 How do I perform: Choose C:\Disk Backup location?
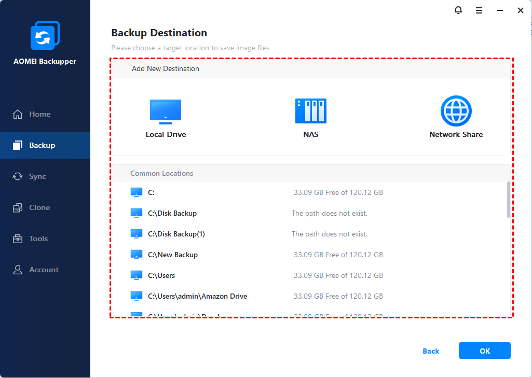point(172,213)
